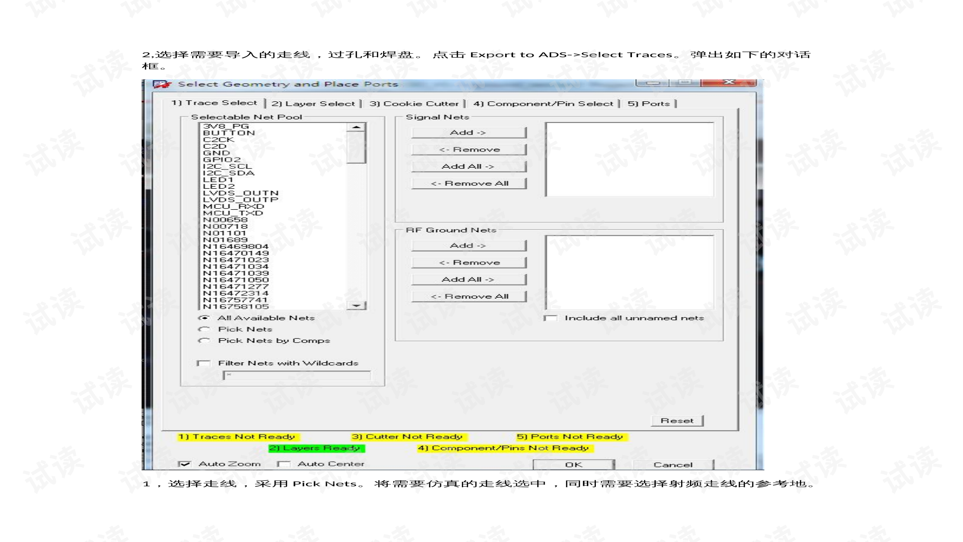Viewport: 963px width, 542px height.
Task: Close the Select Geometry dialog
Action: pos(729,82)
